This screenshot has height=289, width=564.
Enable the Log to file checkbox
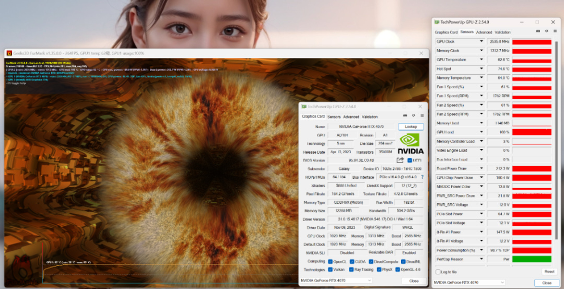pos(438,272)
